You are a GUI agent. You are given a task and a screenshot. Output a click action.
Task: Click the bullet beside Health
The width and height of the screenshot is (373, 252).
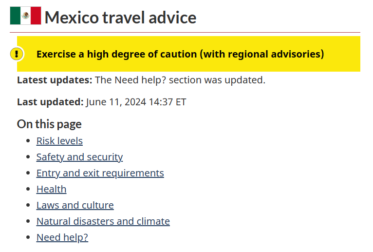tap(28, 189)
